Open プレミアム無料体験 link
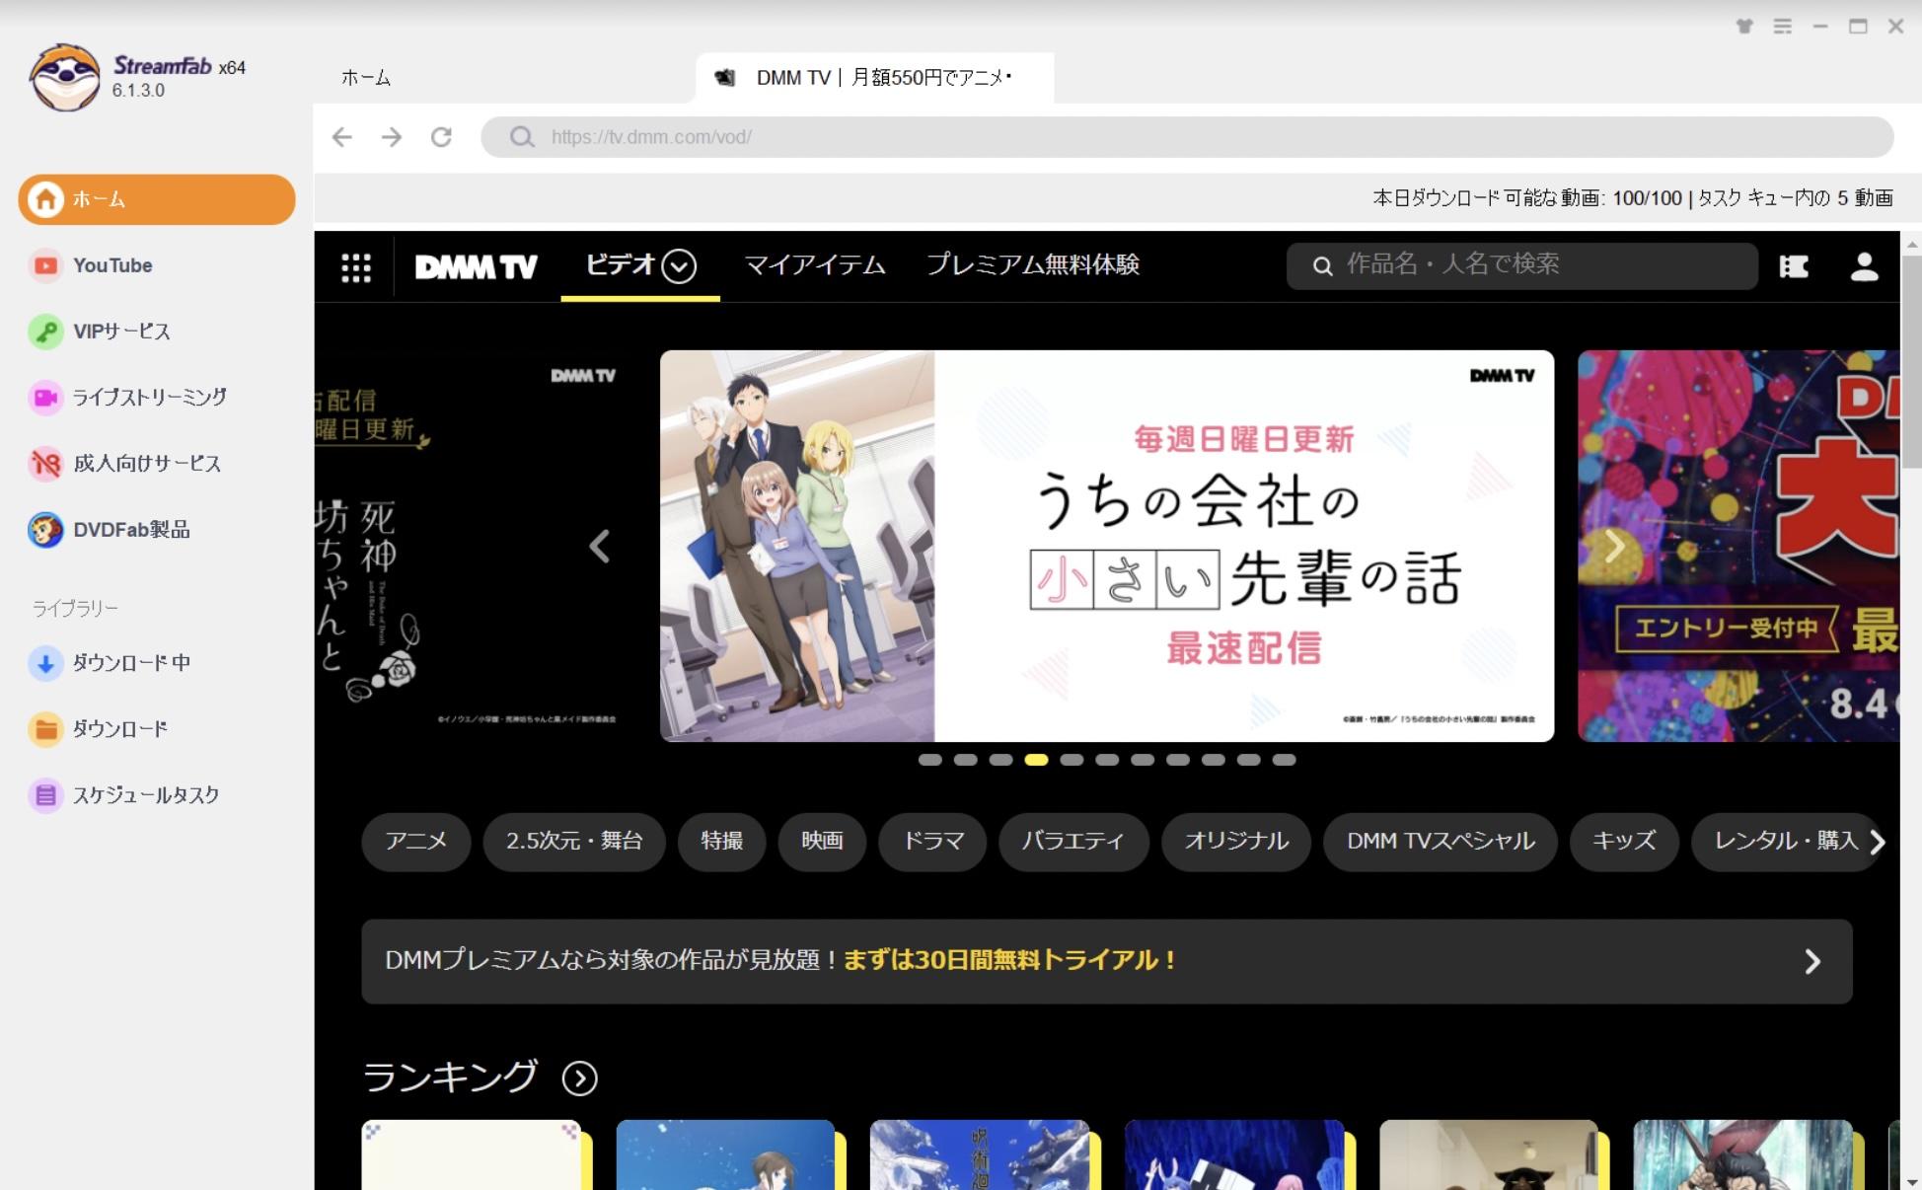 (x=1032, y=265)
